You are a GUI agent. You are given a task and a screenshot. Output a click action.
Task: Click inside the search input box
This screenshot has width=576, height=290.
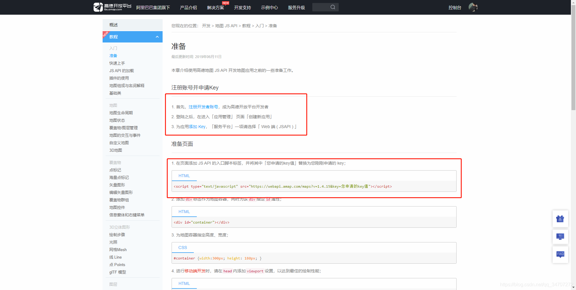click(x=322, y=7)
